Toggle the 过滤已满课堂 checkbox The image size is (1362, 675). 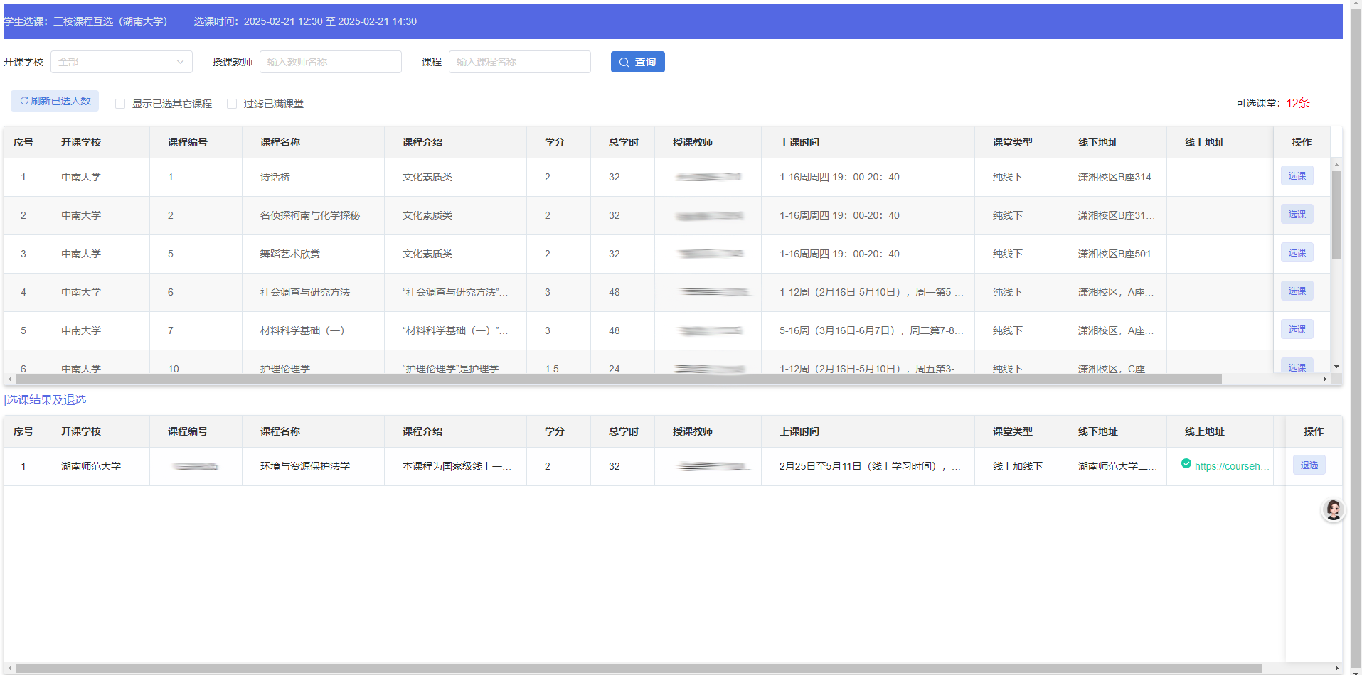tap(232, 104)
